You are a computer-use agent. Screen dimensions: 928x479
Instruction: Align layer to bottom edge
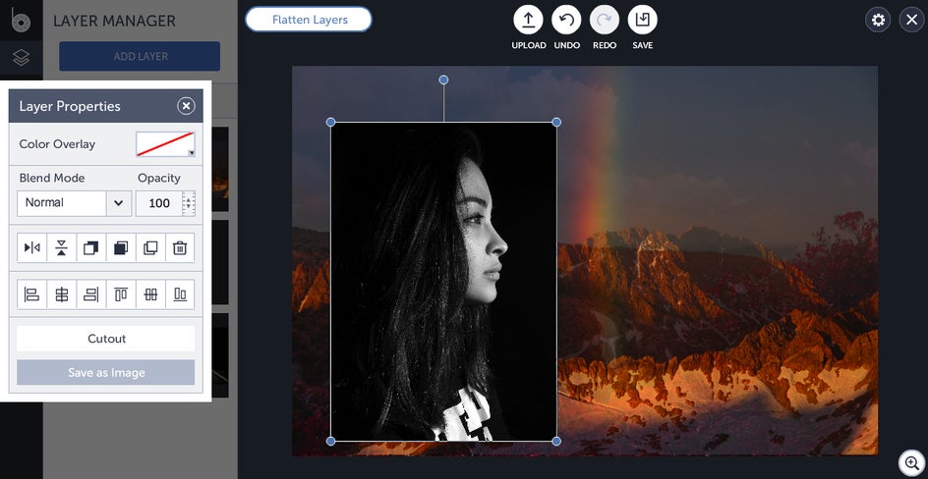180,294
